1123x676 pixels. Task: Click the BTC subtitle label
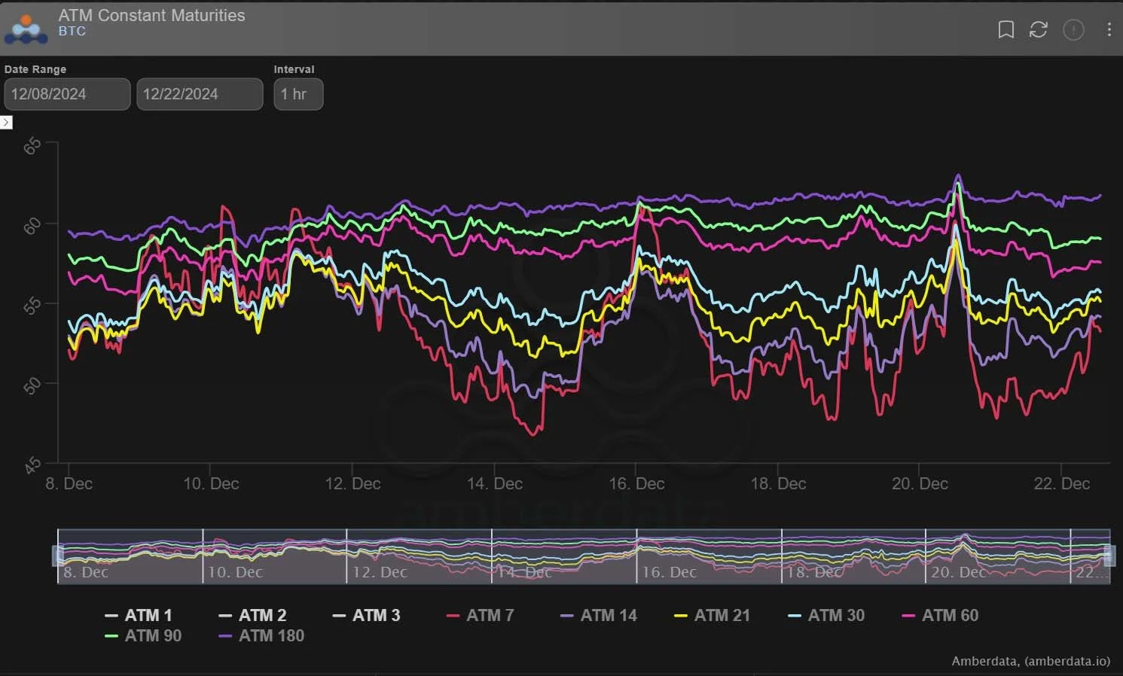tap(72, 32)
